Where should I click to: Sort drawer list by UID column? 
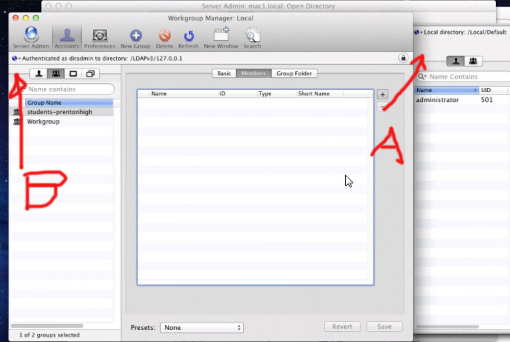493,90
